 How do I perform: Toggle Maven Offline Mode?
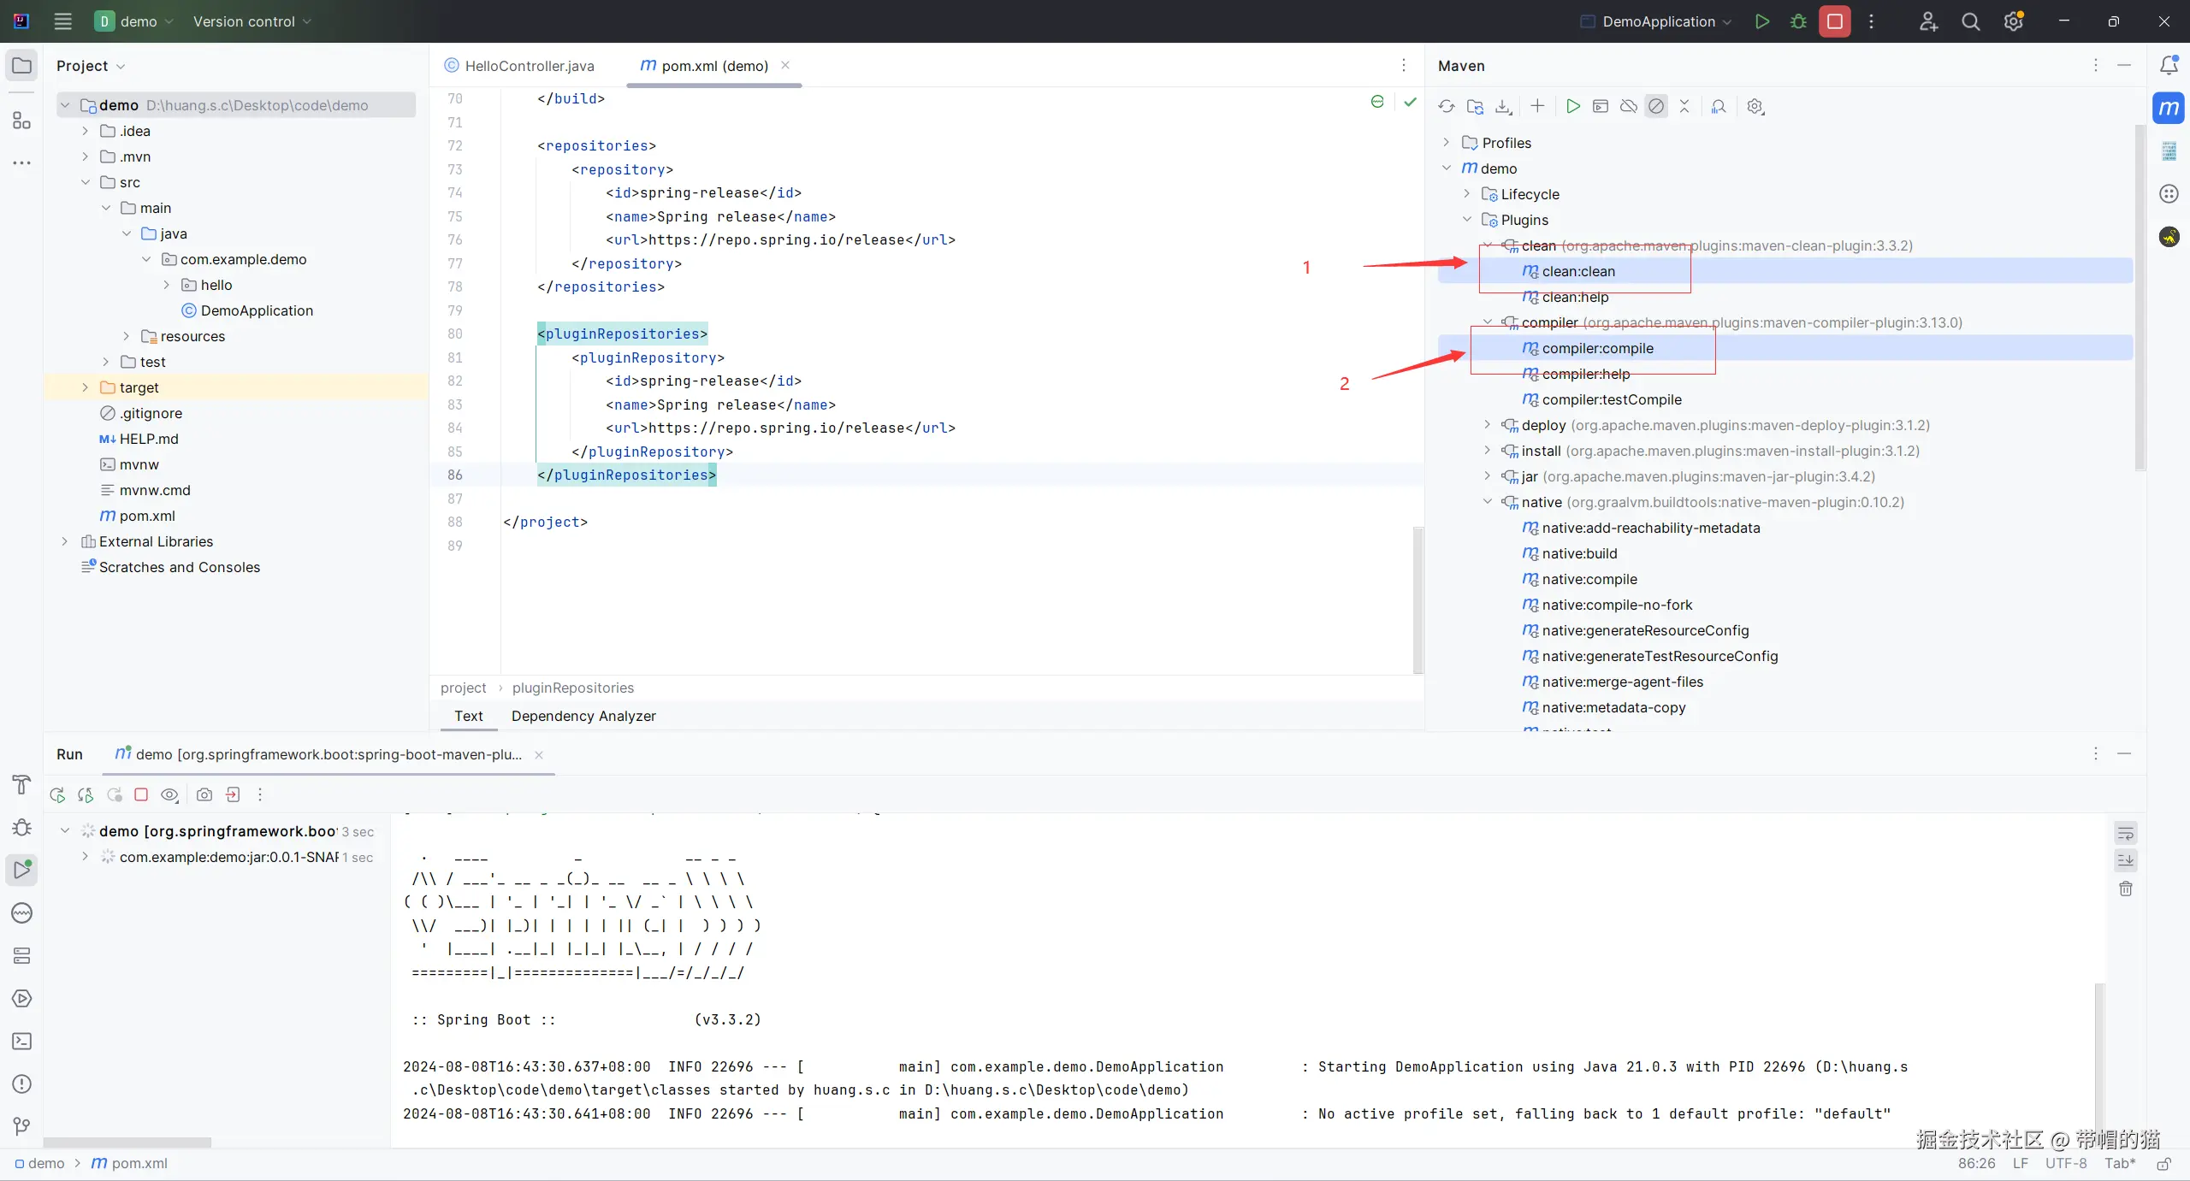tap(1629, 107)
